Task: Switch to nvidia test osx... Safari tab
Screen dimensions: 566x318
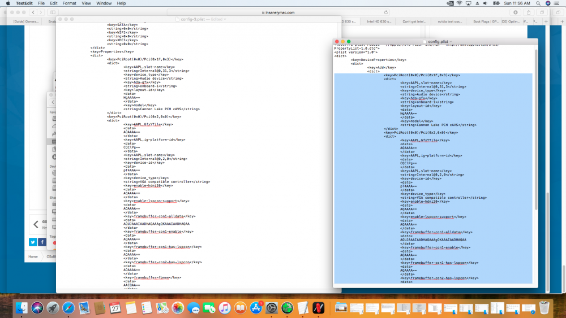Action: [449, 21]
